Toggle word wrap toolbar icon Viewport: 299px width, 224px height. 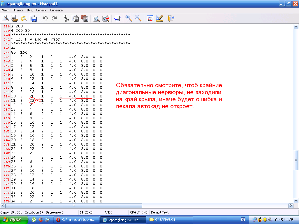tap(117, 18)
